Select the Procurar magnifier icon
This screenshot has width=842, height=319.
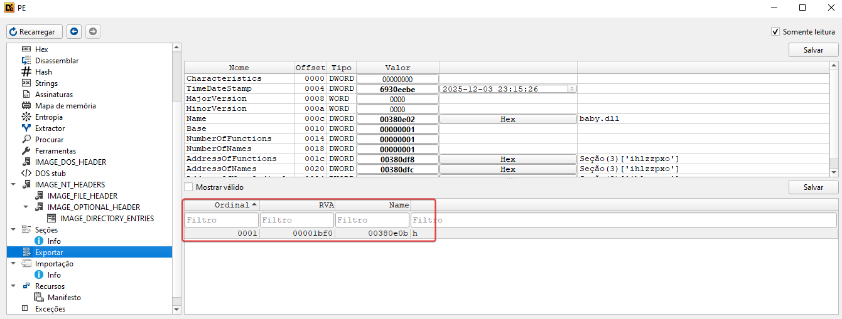click(x=26, y=140)
